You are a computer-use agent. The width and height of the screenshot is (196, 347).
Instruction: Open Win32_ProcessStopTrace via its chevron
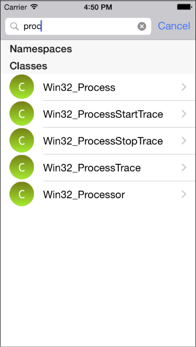pos(184,141)
